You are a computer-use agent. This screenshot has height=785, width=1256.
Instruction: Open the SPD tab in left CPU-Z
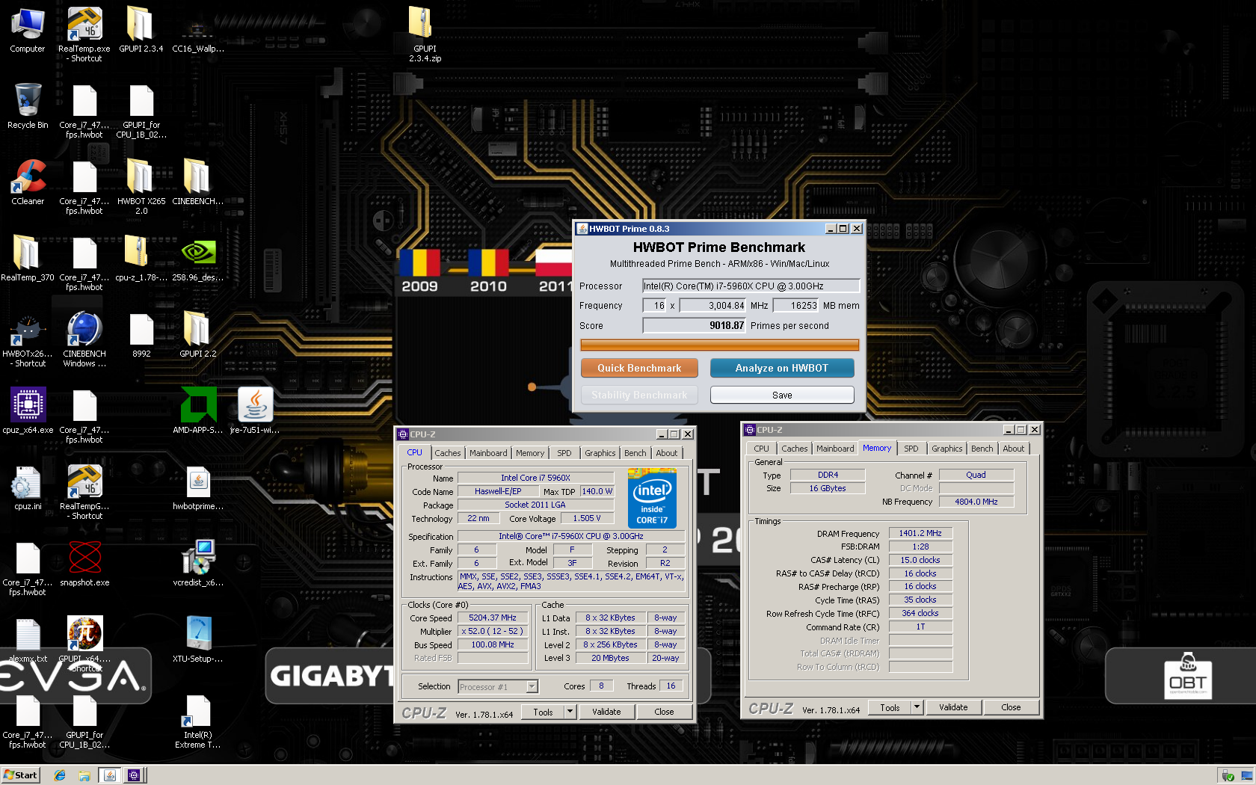click(564, 453)
